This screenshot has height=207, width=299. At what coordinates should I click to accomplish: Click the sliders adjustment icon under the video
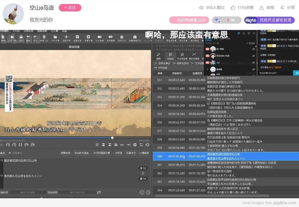pyautogui.click(x=97, y=145)
